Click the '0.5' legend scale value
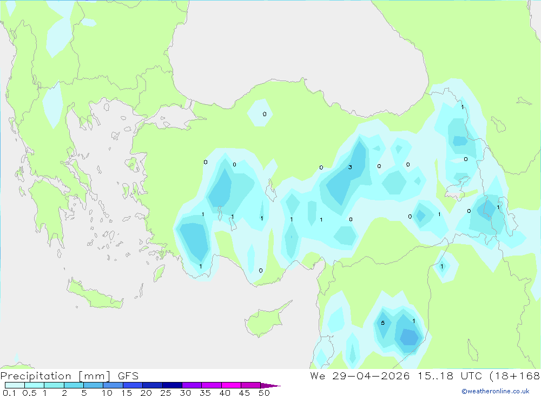The image size is (541, 396). click(x=29, y=393)
